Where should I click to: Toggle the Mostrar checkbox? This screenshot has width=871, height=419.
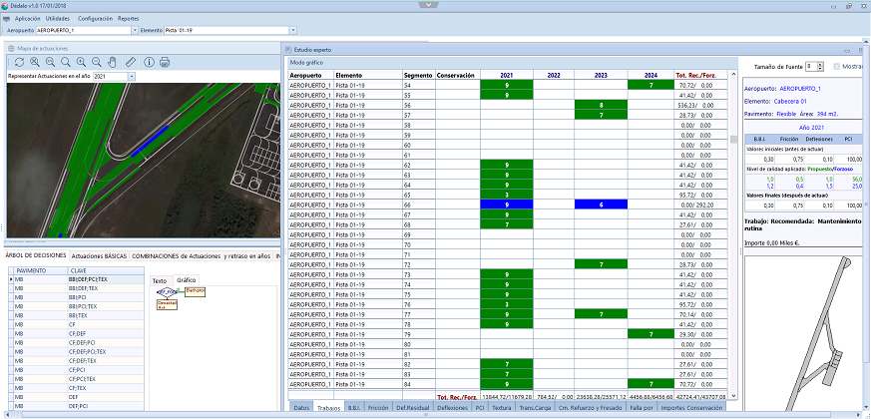(x=838, y=66)
